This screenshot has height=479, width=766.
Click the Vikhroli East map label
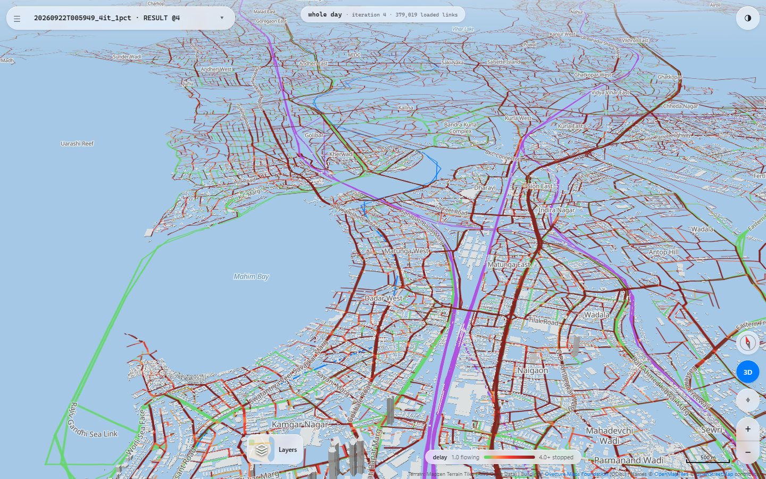click(635, 40)
